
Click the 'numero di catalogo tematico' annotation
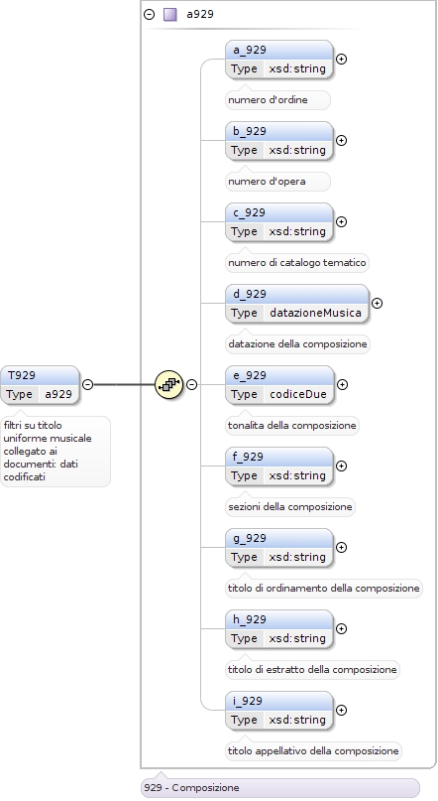point(297,263)
